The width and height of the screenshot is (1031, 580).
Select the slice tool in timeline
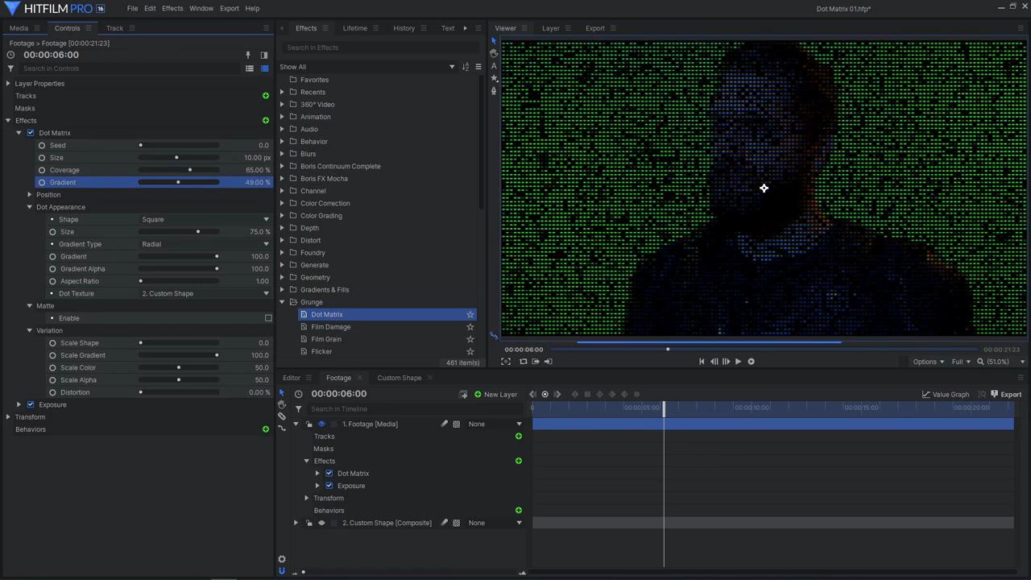[282, 416]
